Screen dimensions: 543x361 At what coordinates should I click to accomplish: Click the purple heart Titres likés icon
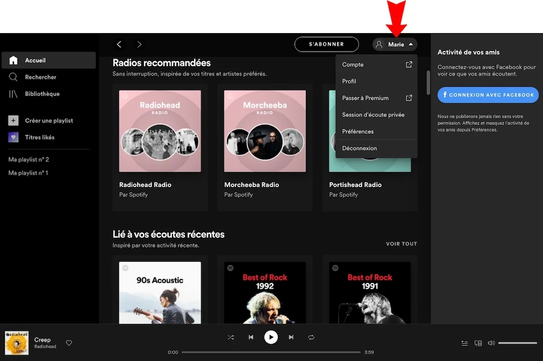(x=13, y=137)
